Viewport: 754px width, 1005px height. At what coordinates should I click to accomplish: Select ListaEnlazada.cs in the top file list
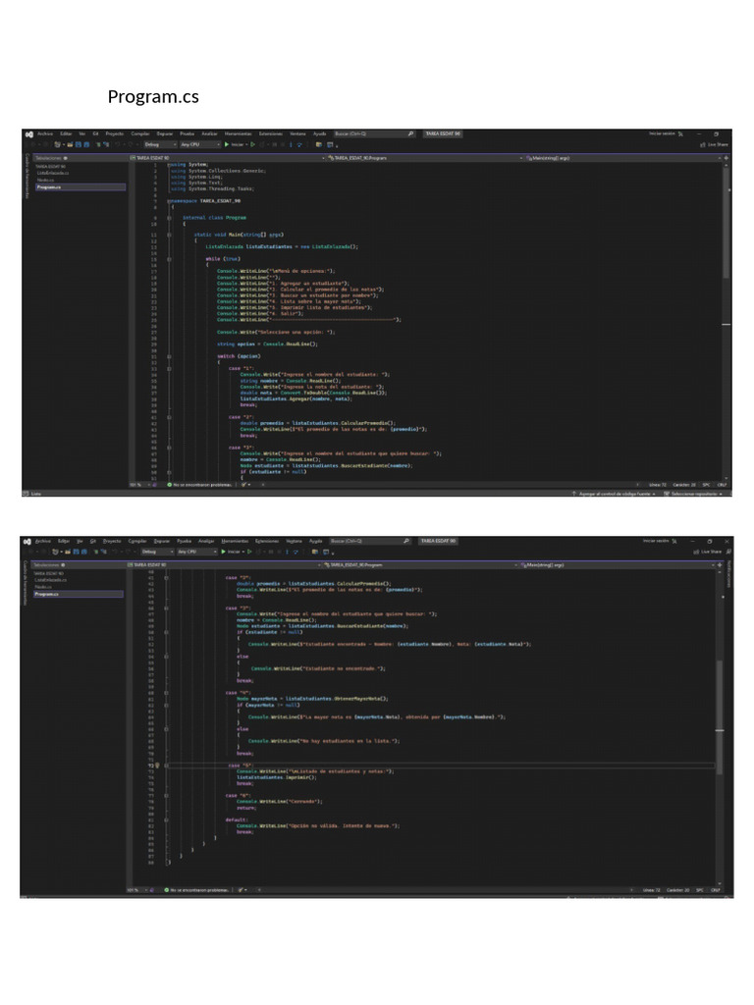pyautogui.click(x=51, y=173)
